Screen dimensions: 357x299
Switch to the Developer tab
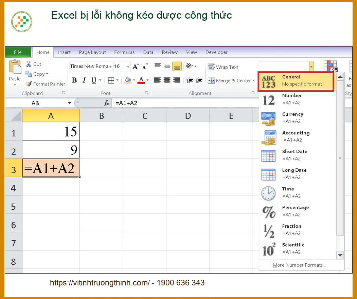(216, 52)
